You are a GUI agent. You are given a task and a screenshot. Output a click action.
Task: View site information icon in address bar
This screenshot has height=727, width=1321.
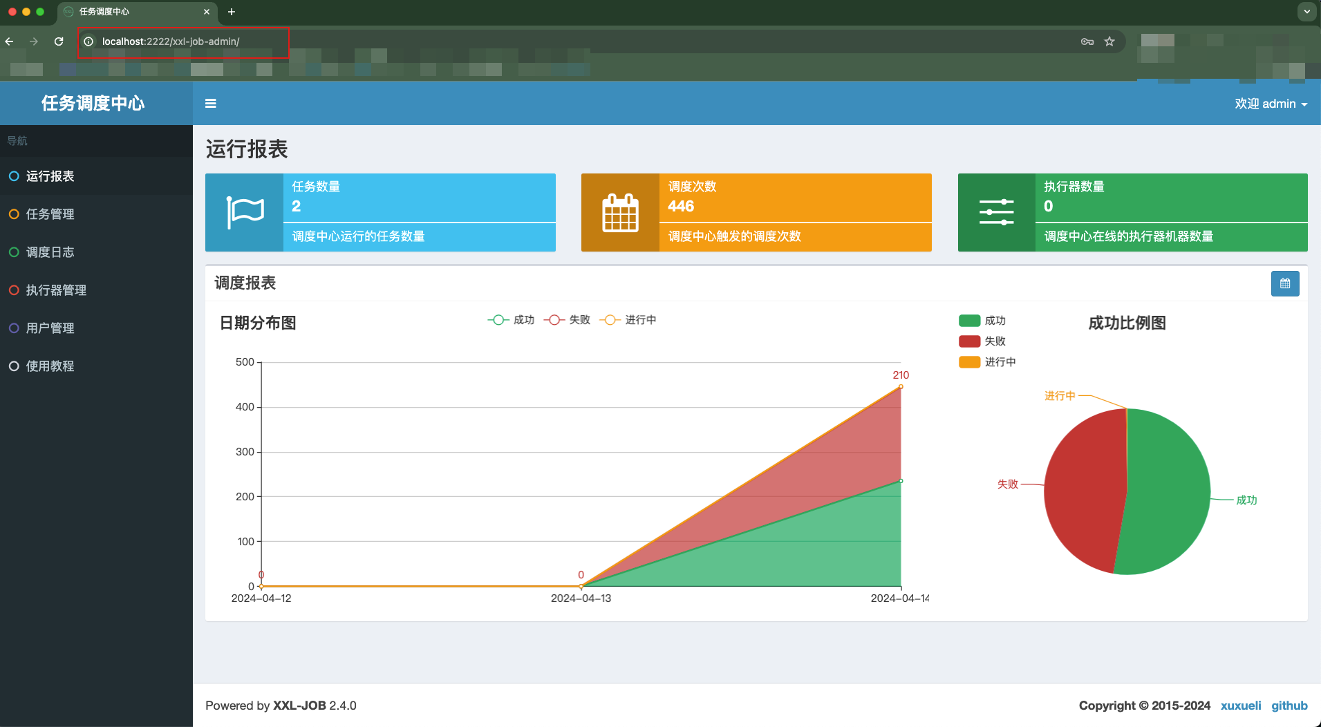click(88, 41)
